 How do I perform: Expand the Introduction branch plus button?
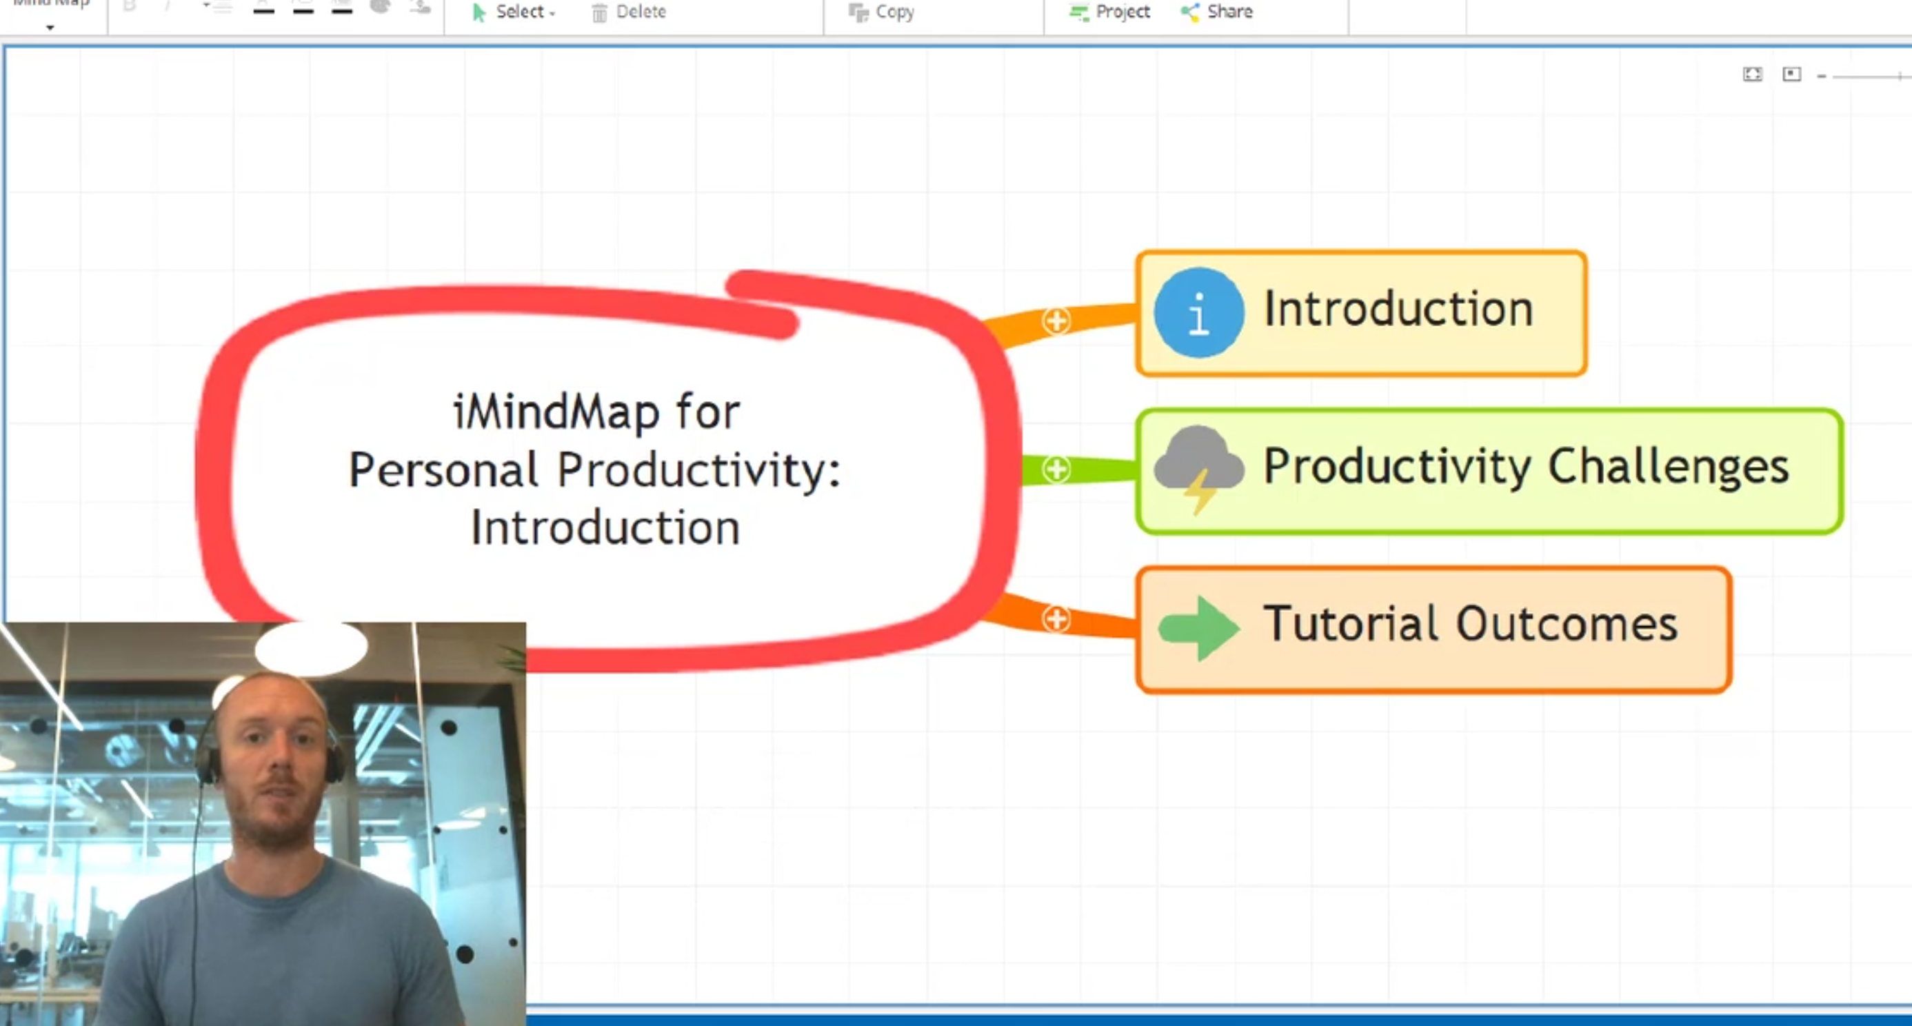[x=1056, y=321]
